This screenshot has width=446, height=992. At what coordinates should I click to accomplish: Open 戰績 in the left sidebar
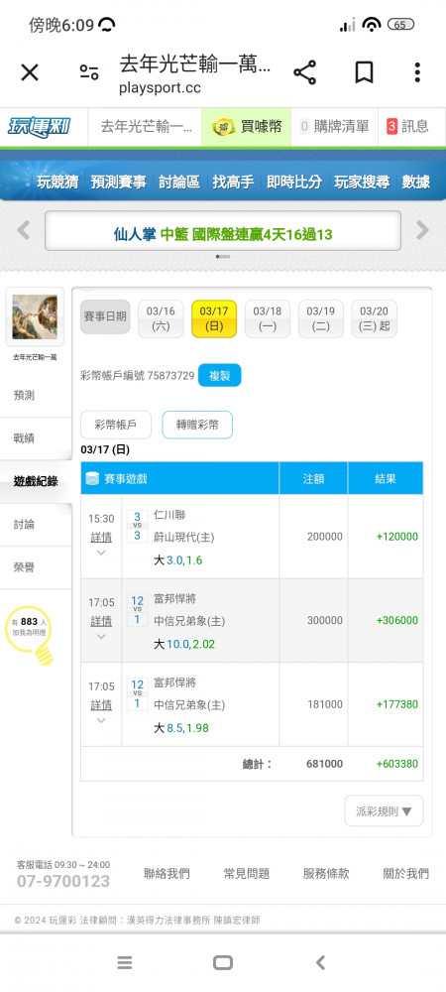(24, 438)
